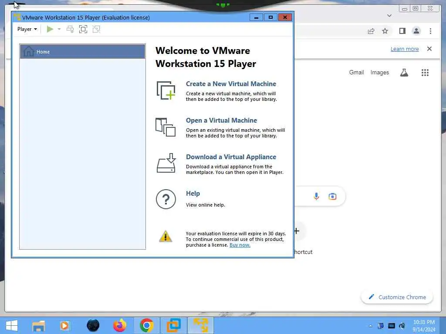Open the dark globe taskbar icon

tap(93, 326)
